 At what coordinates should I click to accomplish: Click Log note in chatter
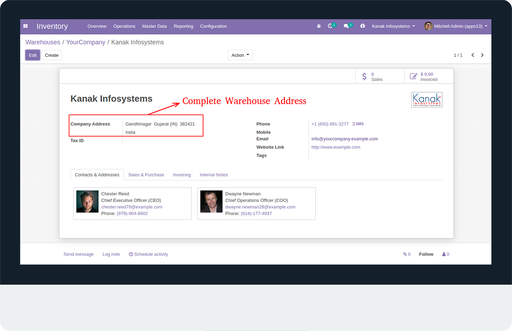(111, 254)
